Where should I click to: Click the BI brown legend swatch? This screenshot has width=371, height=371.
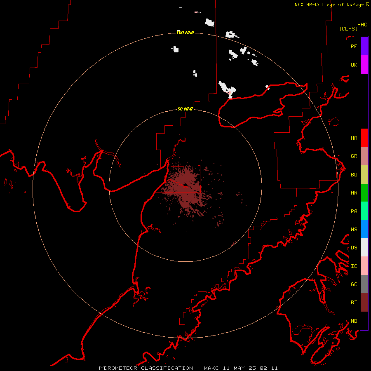[364, 303]
